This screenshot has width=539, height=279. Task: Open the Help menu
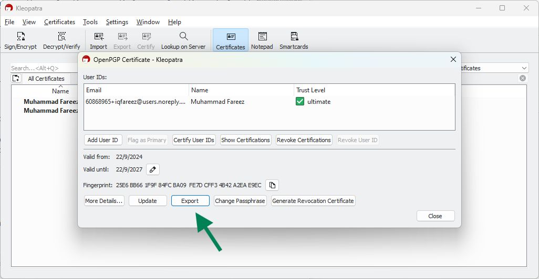click(174, 22)
